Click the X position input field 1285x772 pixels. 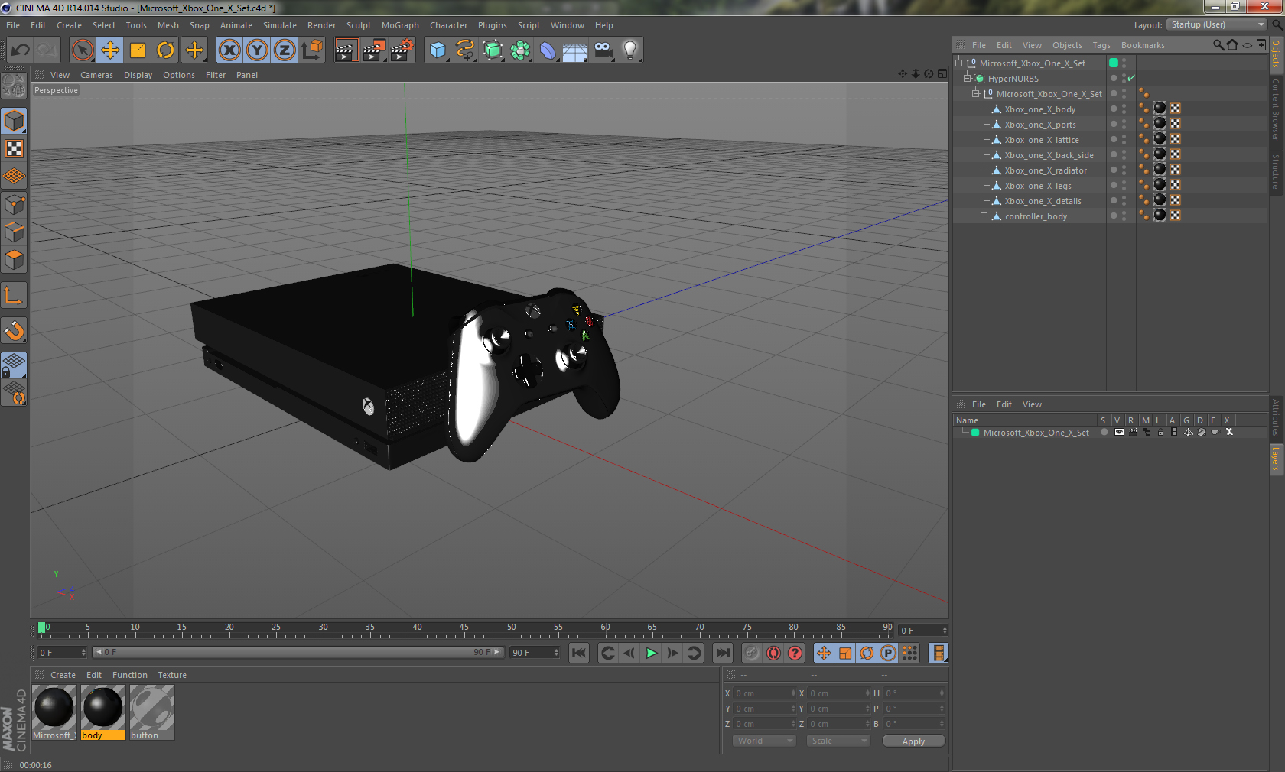point(763,693)
